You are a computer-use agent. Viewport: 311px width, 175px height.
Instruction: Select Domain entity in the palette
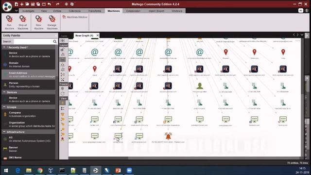tap(29, 65)
